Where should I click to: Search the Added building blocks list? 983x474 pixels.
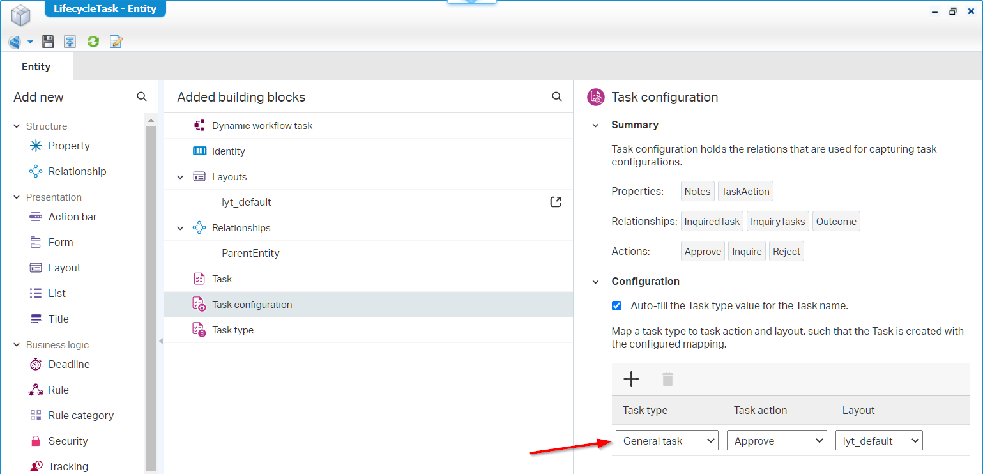pos(557,96)
